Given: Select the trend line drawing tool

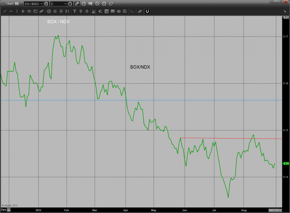Looking at the screenshot, I should pyautogui.click(x=5, y=11).
